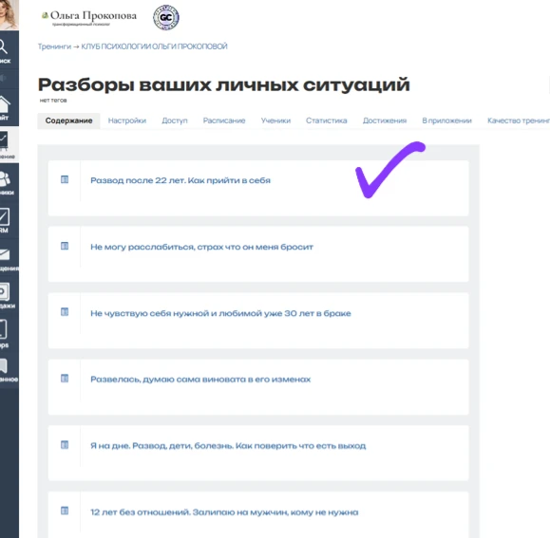Open the КЛУБ ПСИХОЛОГИИ ОЛЬГИ ПРОКОПОВОЙ breadcrumb
Screen dimensions: 550x538
coord(154,46)
